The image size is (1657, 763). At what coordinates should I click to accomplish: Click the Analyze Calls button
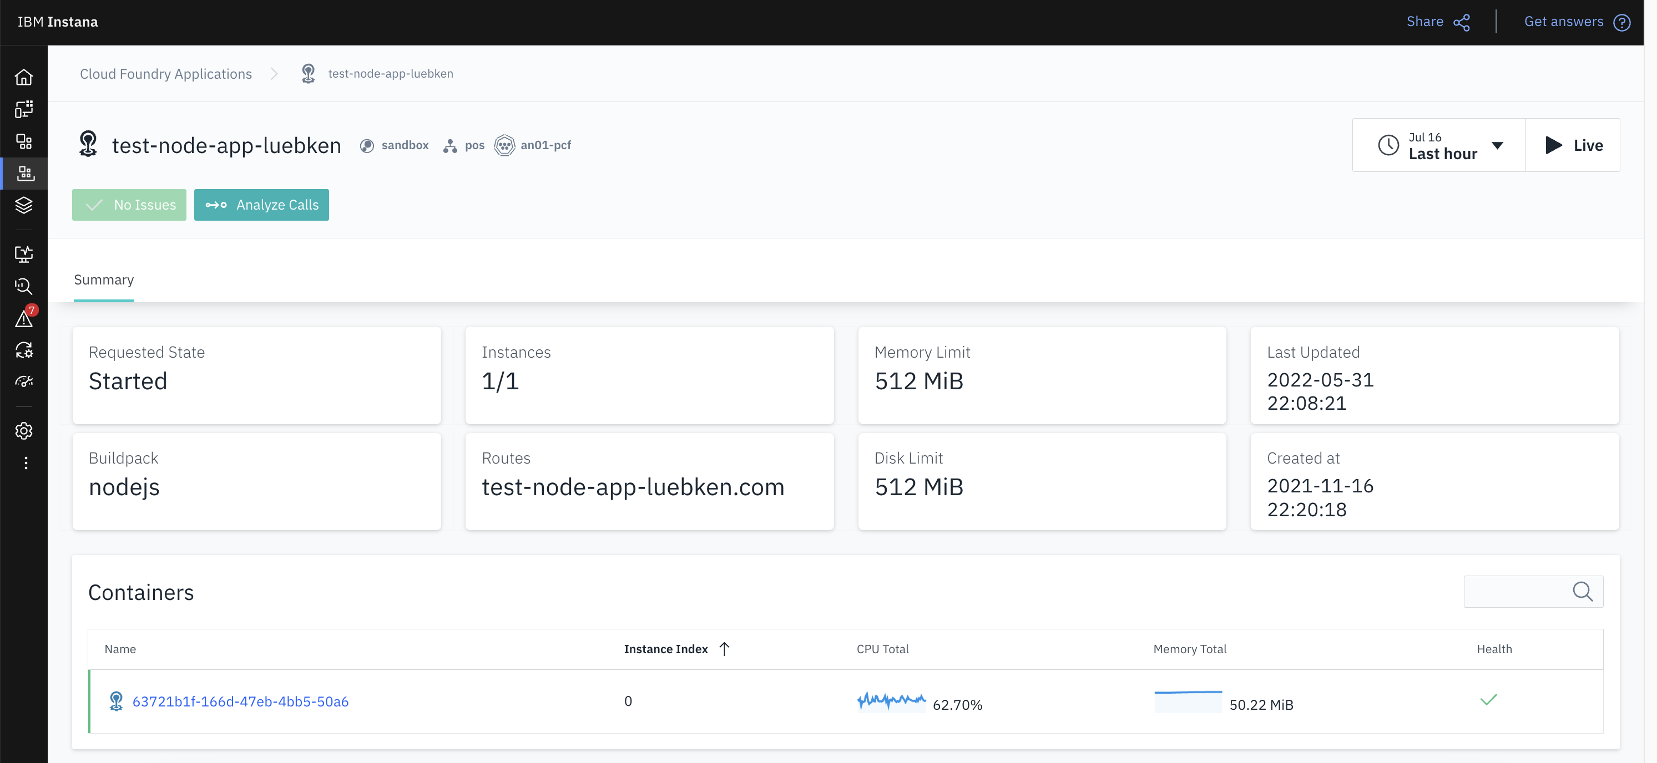click(x=261, y=205)
